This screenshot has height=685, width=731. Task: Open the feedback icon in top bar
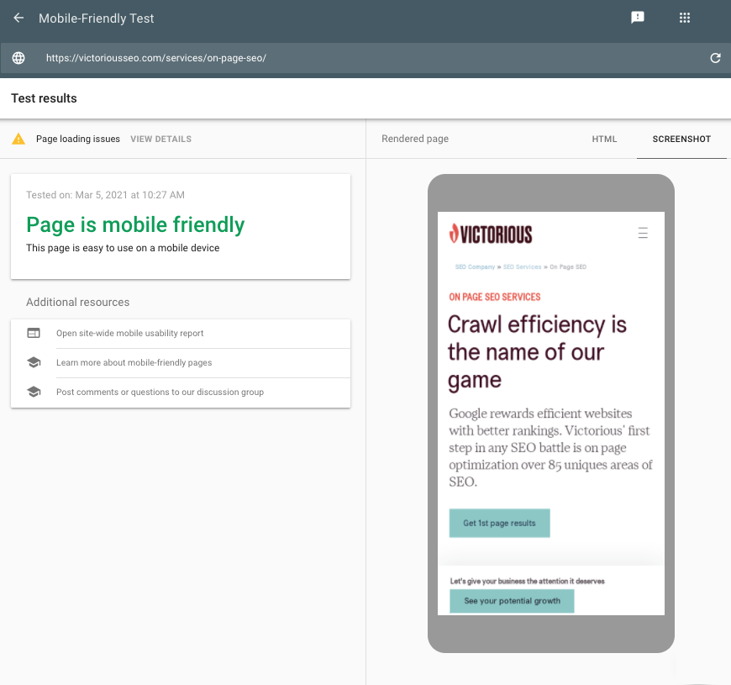tap(638, 18)
